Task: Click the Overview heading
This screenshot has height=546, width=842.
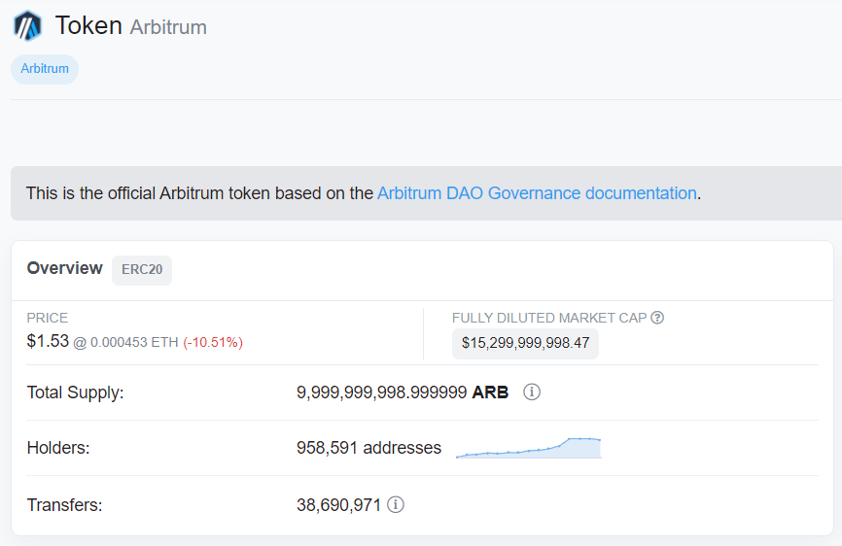Action: [x=65, y=268]
